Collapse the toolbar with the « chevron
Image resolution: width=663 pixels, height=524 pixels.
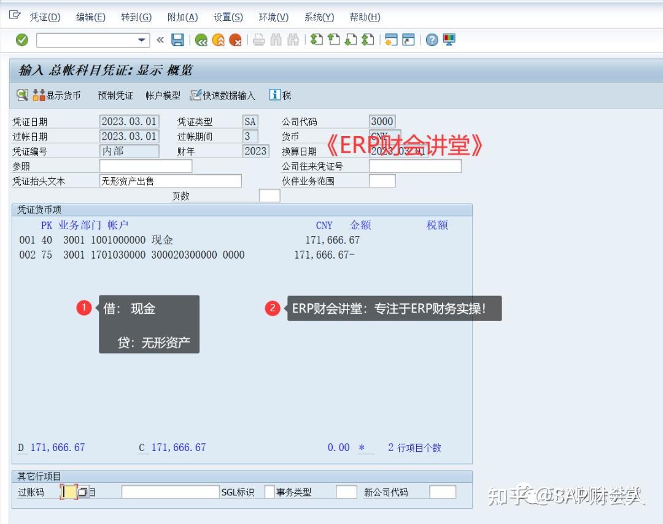[160, 39]
